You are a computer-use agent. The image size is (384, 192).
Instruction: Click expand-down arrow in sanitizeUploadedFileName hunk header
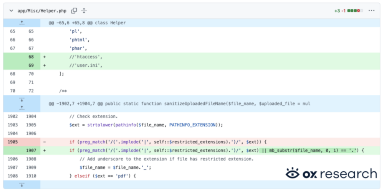click(x=22, y=100)
